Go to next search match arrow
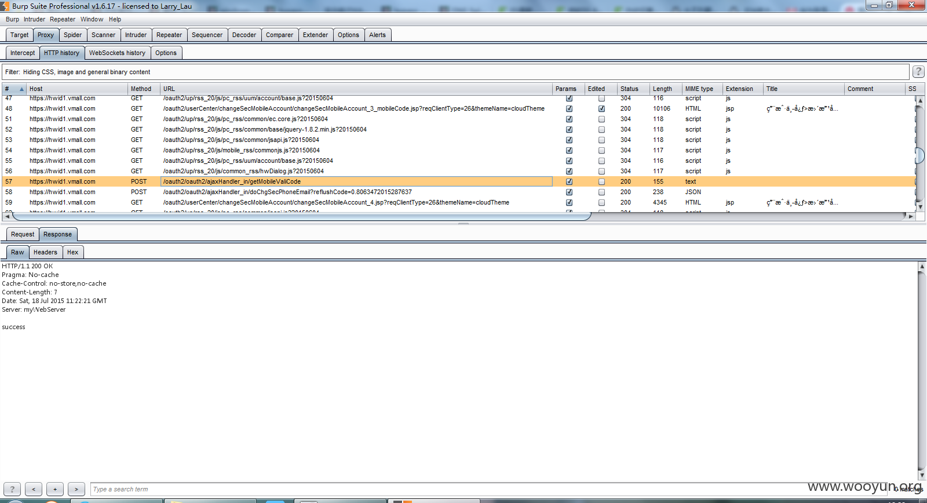The width and height of the screenshot is (927, 503). coord(76,489)
